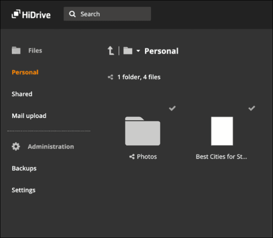The height and width of the screenshot is (238, 273).
Task: Open Settings in the sidebar
Action: tap(24, 190)
